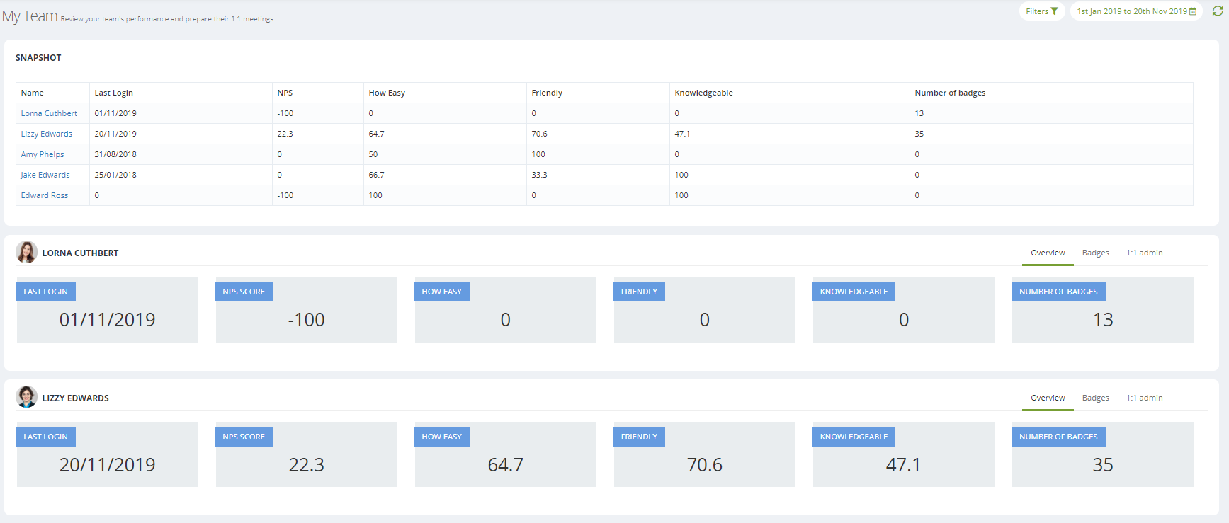Viewport: 1229px width, 523px height.
Task: Click the 25/01/2018 last login cell
Action: coord(181,175)
